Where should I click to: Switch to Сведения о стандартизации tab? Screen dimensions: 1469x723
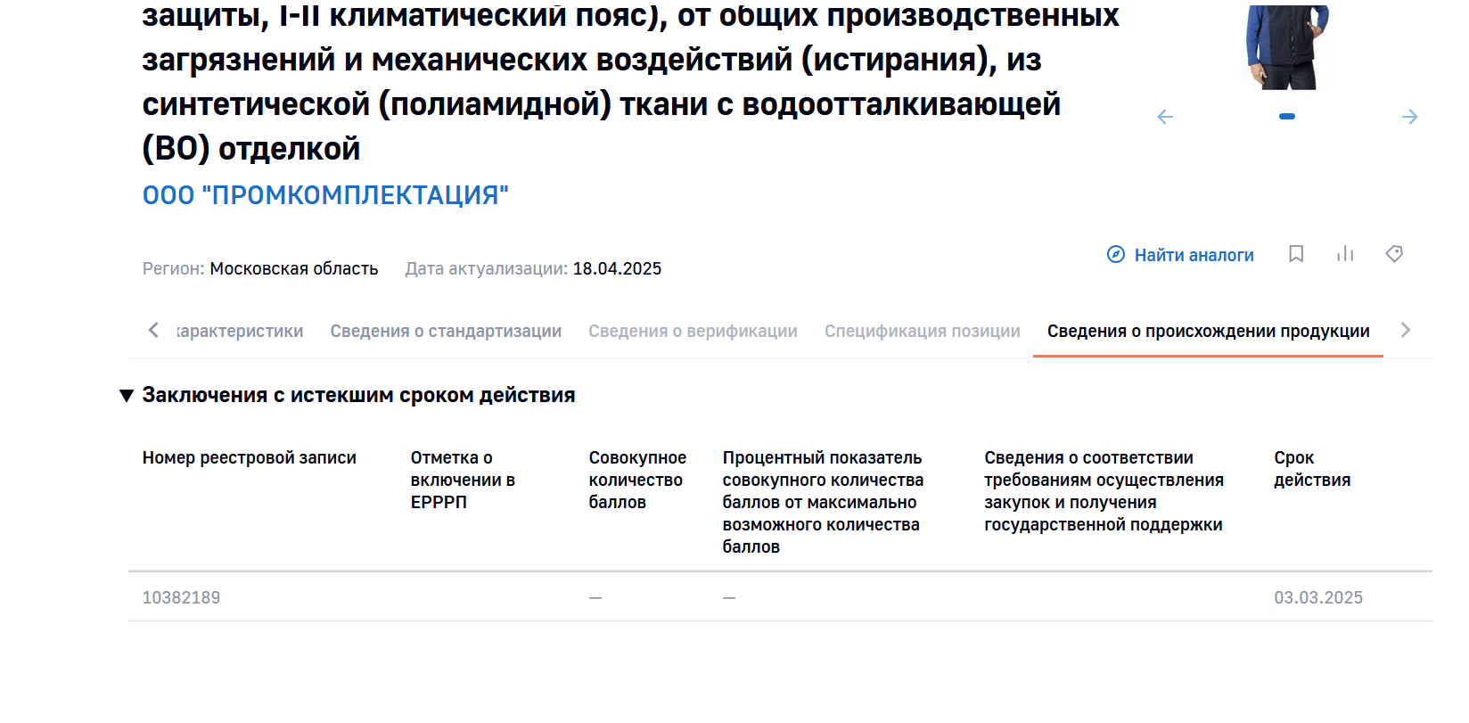click(x=446, y=331)
